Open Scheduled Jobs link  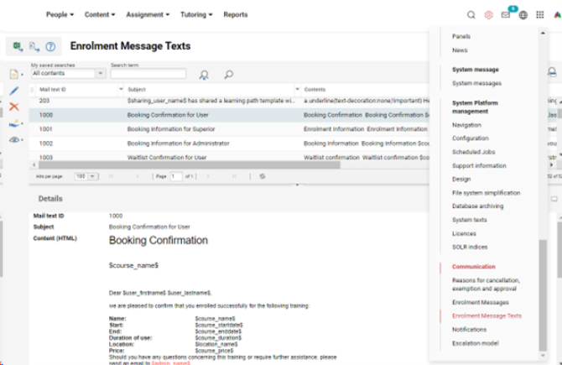(x=471, y=152)
